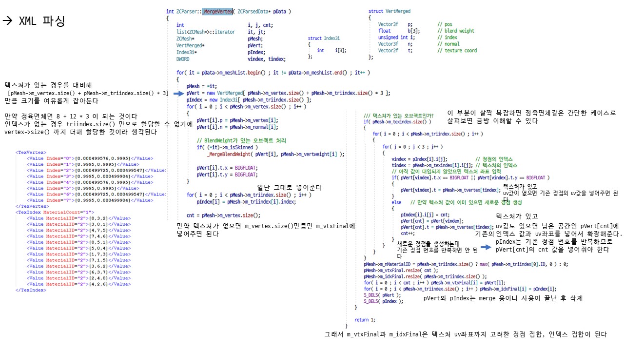Screen dimensions: 624x351
Task: Click the 'pVert = new VertMerged[' allocation line
Action: pyautogui.click(x=288, y=93)
